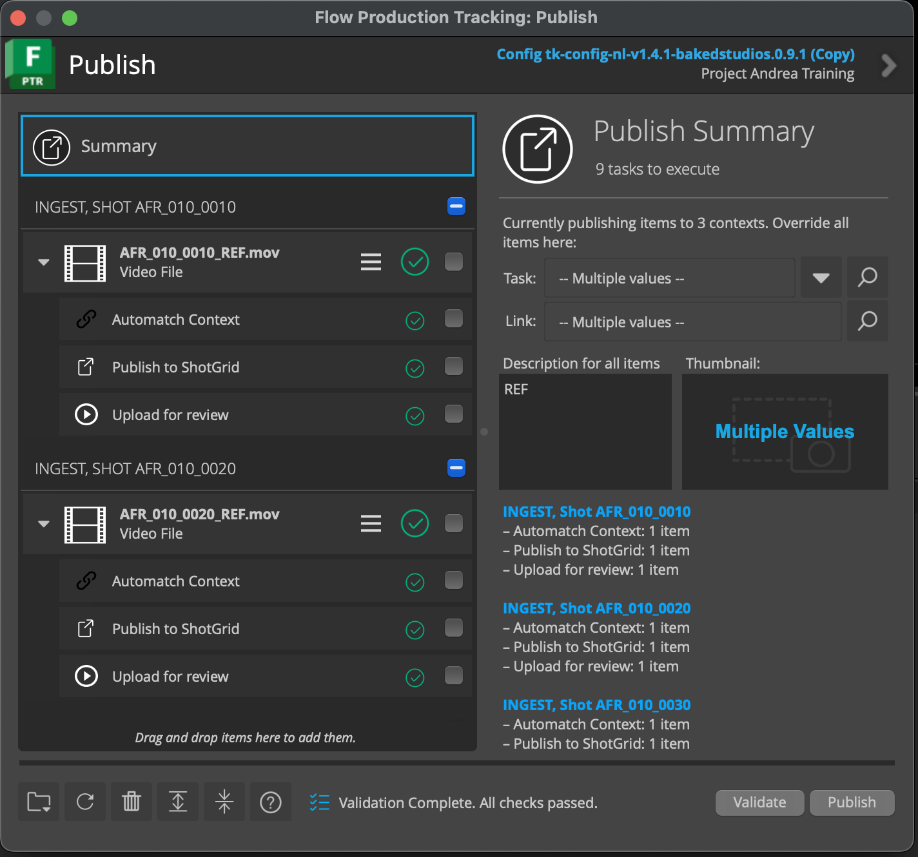Image resolution: width=918 pixels, height=857 pixels.
Task: Toggle first Upload for review checkbox
Action: (454, 414)
